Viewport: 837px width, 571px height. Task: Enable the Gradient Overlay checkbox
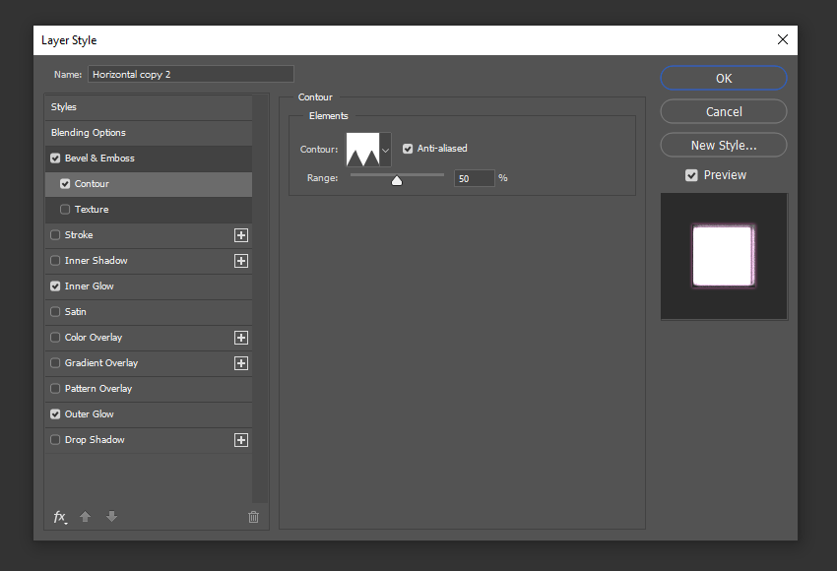point(55,363)
